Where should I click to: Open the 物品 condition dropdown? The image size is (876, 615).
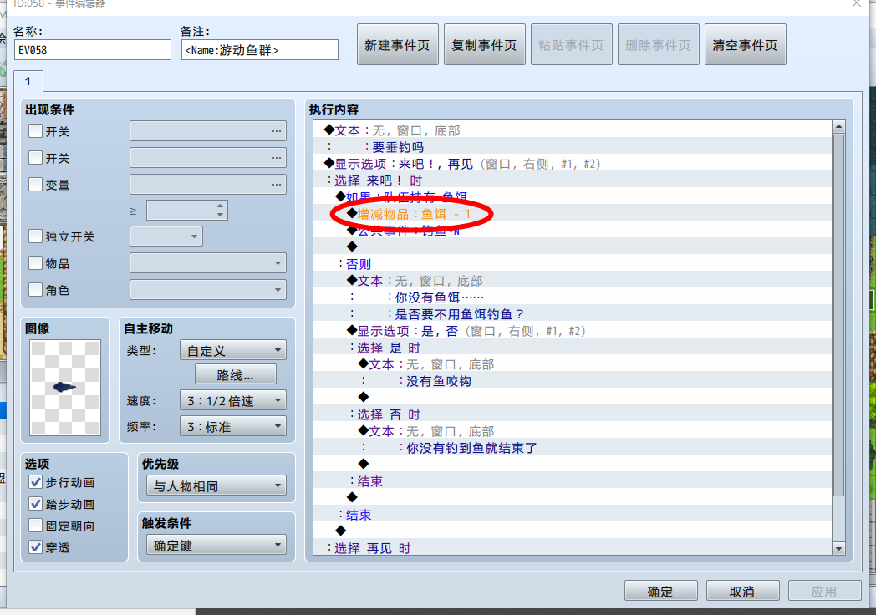[208, 263]
